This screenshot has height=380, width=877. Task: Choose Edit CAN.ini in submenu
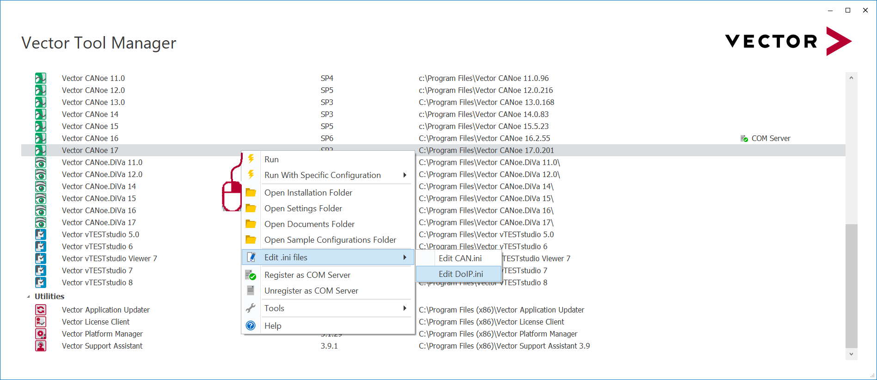pyautogui.click(x=460, y=258)
